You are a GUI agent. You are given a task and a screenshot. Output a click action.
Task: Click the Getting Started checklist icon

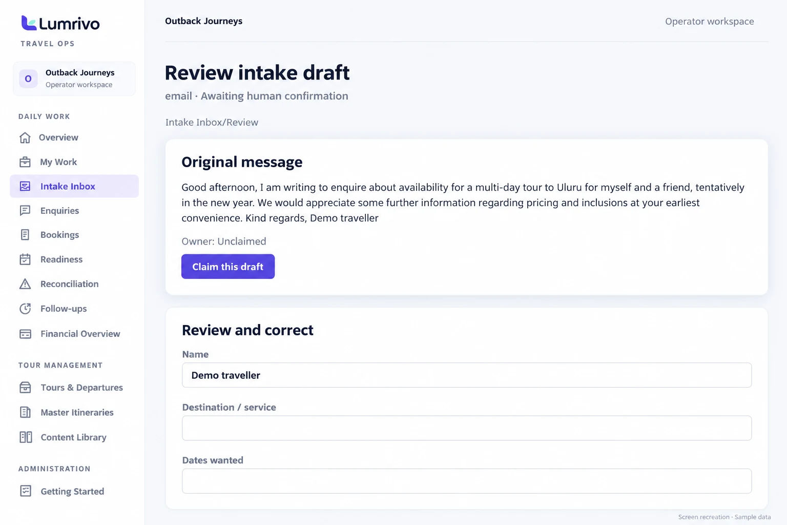(x=25, y=491)
